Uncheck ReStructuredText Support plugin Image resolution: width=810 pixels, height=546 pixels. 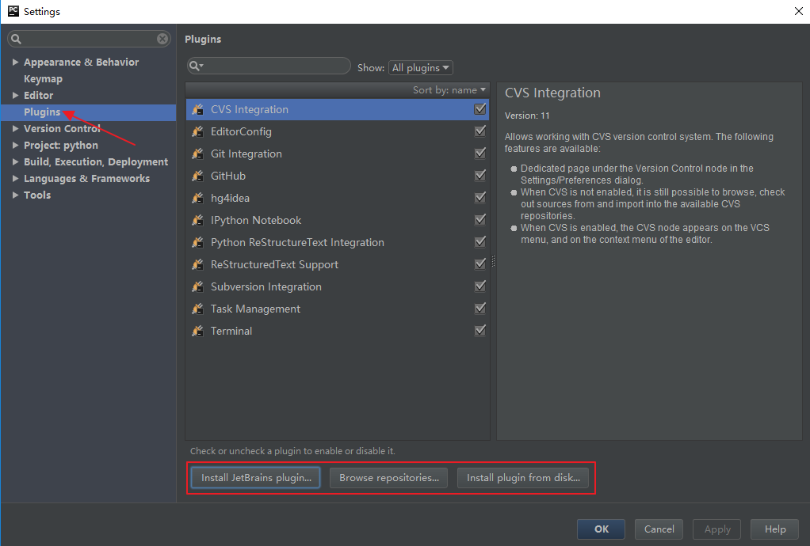[480, 264]
